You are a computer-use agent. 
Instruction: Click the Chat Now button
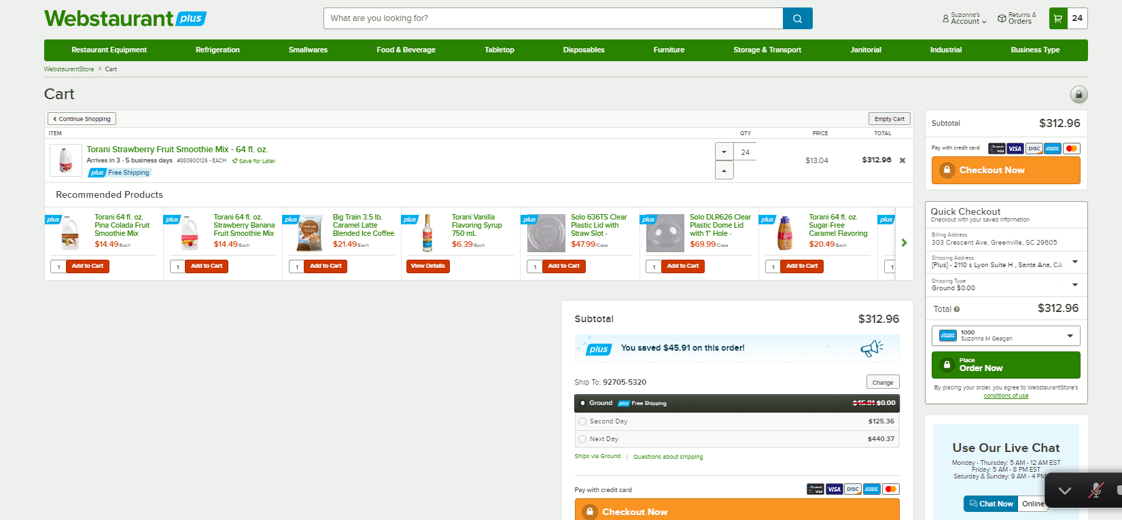pyautogui.click(x=991, y=504)
